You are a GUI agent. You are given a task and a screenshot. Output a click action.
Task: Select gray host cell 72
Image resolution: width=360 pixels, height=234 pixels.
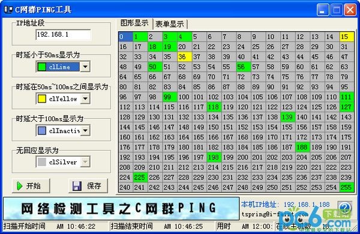click(244, 77)
